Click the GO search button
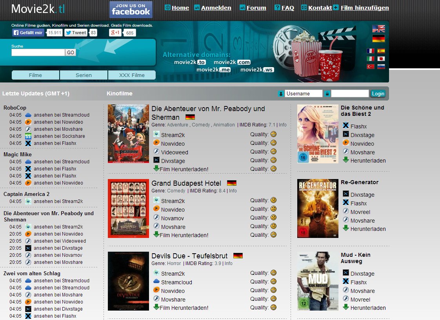Viewport: 440px width, 320px height. click(71, 53)
